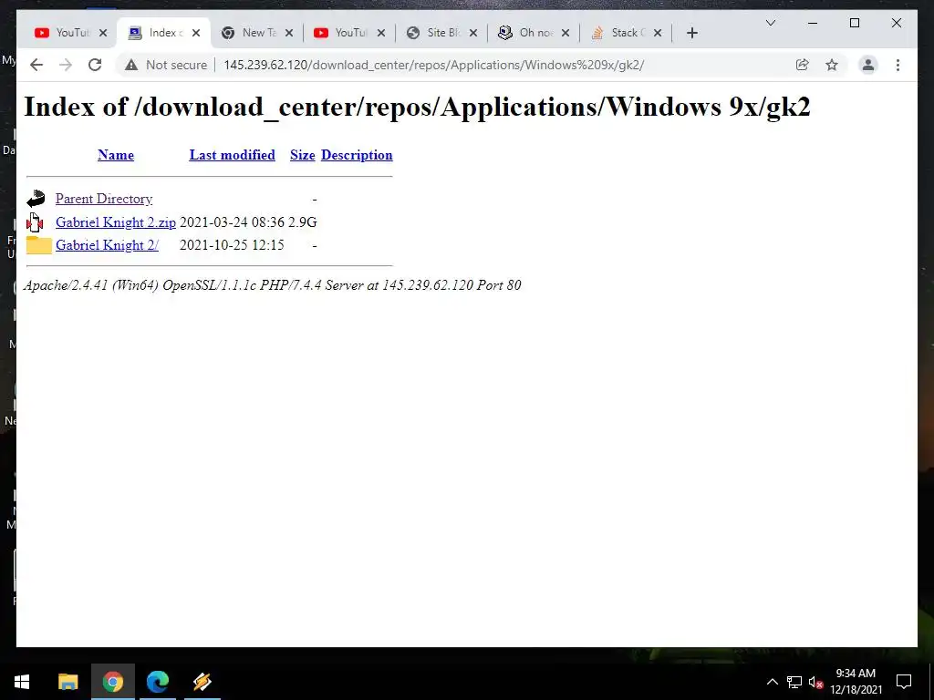
Task: Close the Stack Overflow tab
Action: pyautogui.click(x=658, y=33)
